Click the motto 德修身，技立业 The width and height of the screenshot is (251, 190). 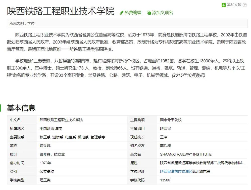click(52, 155)
